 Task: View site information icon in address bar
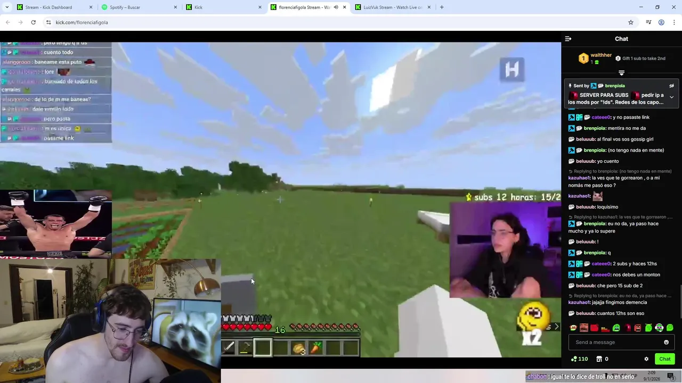click(x=48, y=22)
